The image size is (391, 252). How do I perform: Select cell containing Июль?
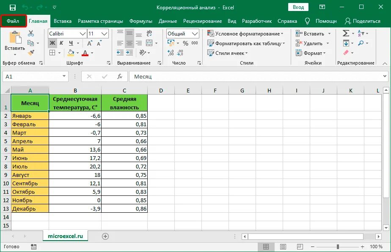click(30, 166)
